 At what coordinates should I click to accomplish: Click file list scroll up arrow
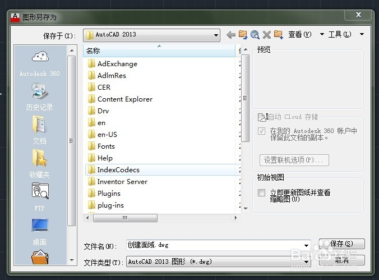click(246, 49)
